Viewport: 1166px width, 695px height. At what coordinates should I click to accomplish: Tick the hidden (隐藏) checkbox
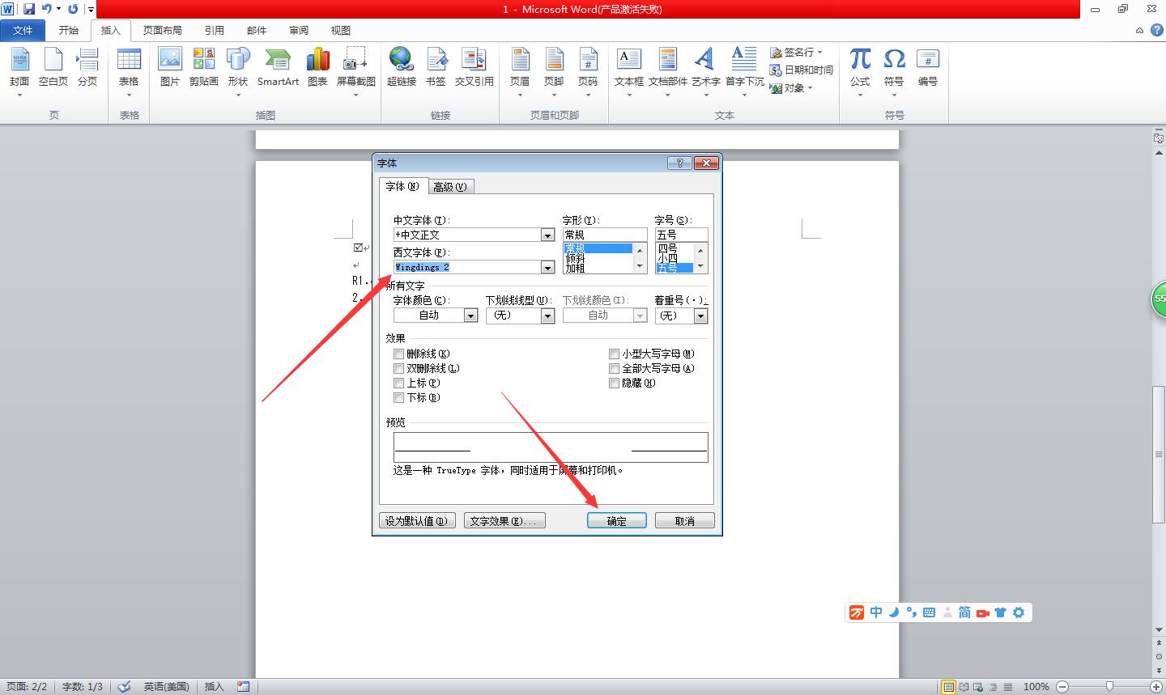614,383
